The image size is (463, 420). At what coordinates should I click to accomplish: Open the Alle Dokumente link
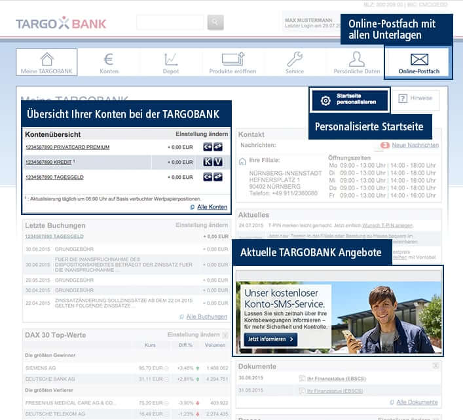417,402
